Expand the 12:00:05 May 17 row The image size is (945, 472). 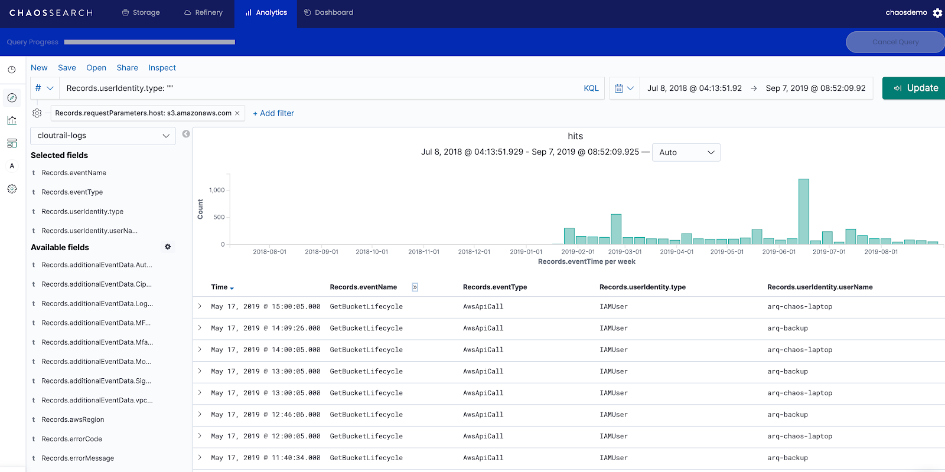coord(200,436)
